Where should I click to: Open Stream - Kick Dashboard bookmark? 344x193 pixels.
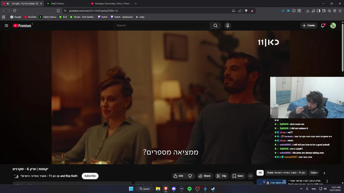(x=82, y=17)
